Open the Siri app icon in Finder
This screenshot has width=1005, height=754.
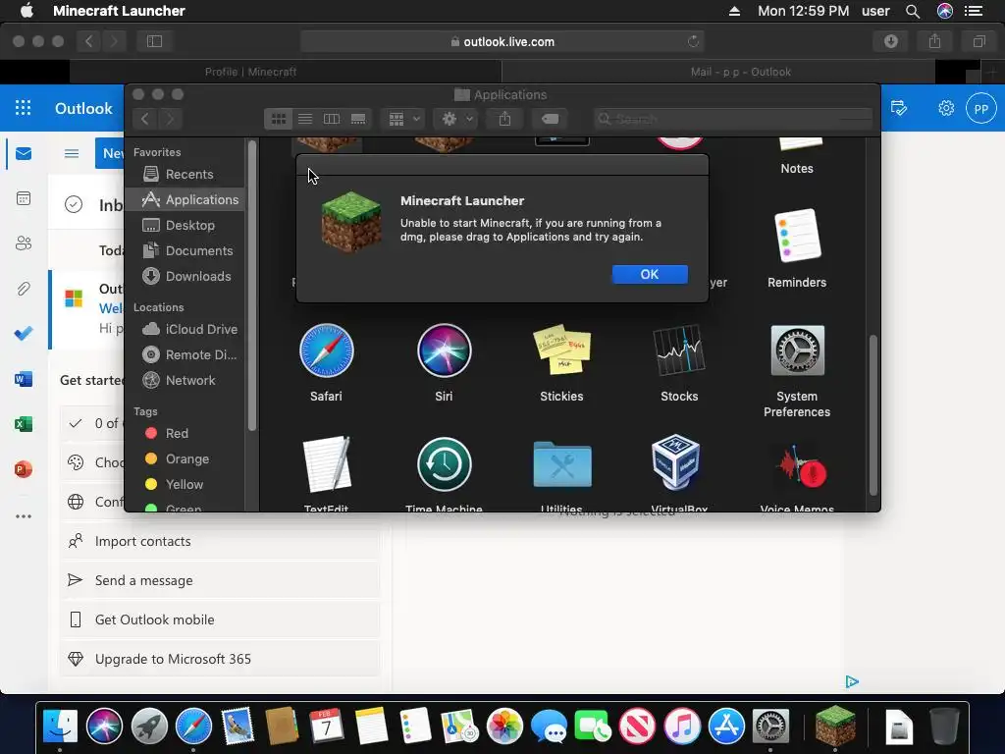pos(445,350)
